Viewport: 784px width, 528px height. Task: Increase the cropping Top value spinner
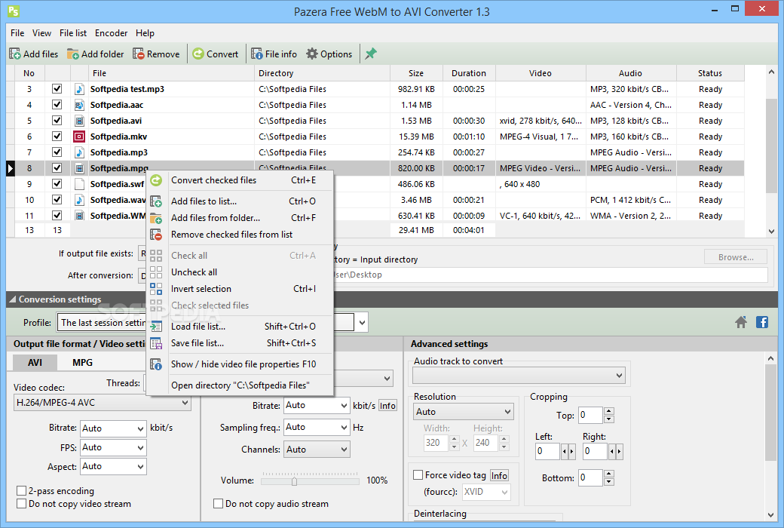[x=608, y=411]
